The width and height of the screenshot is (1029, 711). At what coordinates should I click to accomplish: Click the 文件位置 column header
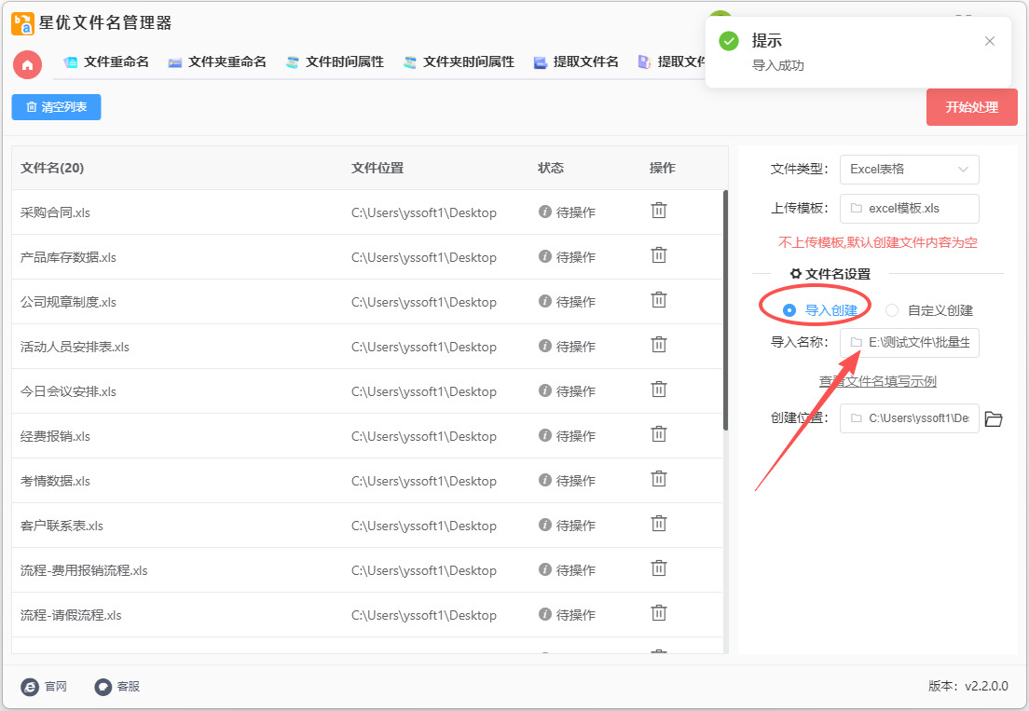[377, 168]
